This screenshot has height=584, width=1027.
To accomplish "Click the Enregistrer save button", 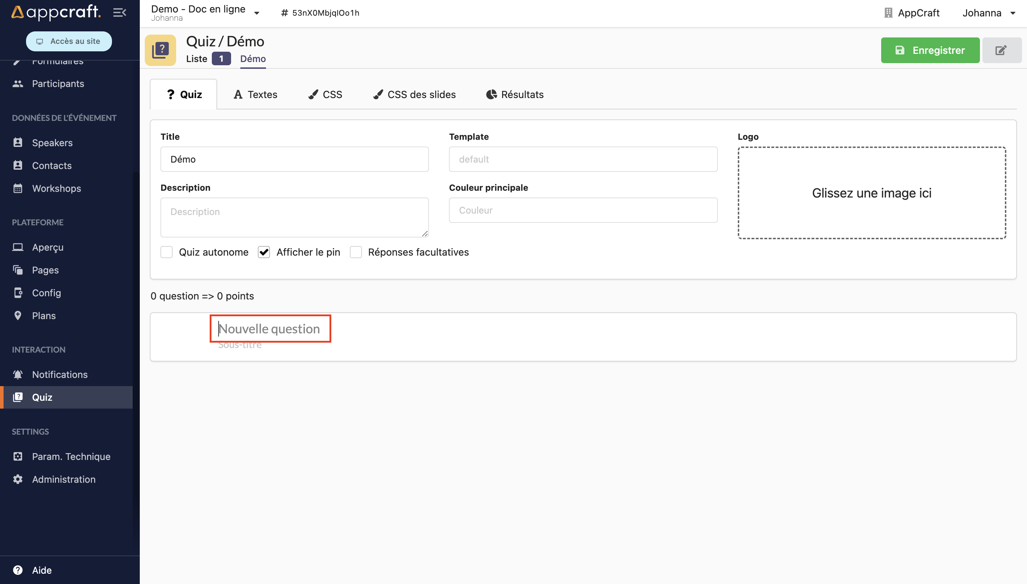I will click(930, 49).
